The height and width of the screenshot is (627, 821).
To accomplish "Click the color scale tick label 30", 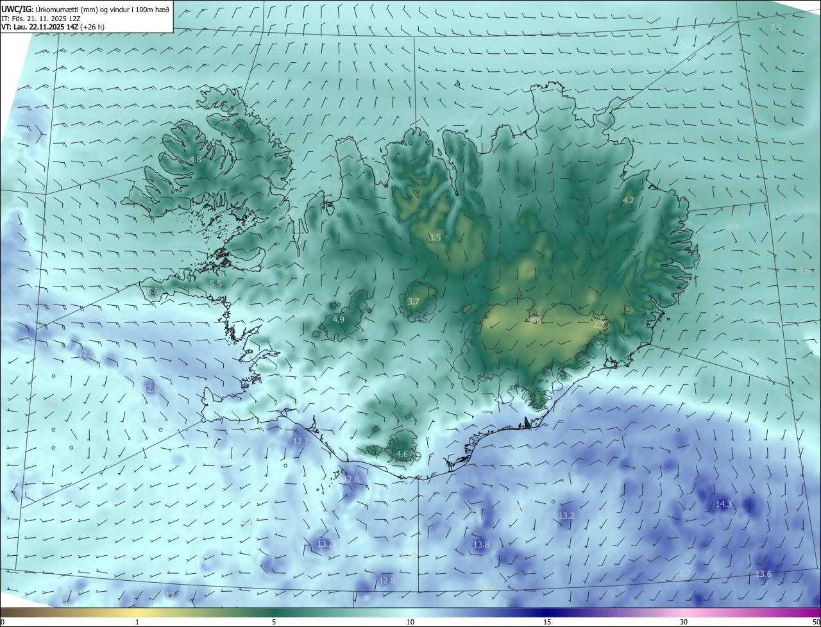I will pos(684,622).
